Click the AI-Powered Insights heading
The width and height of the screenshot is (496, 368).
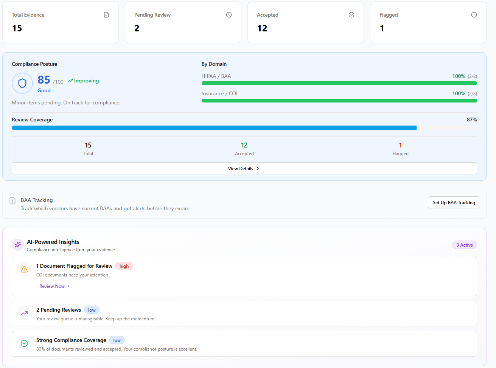coord(53,242)
